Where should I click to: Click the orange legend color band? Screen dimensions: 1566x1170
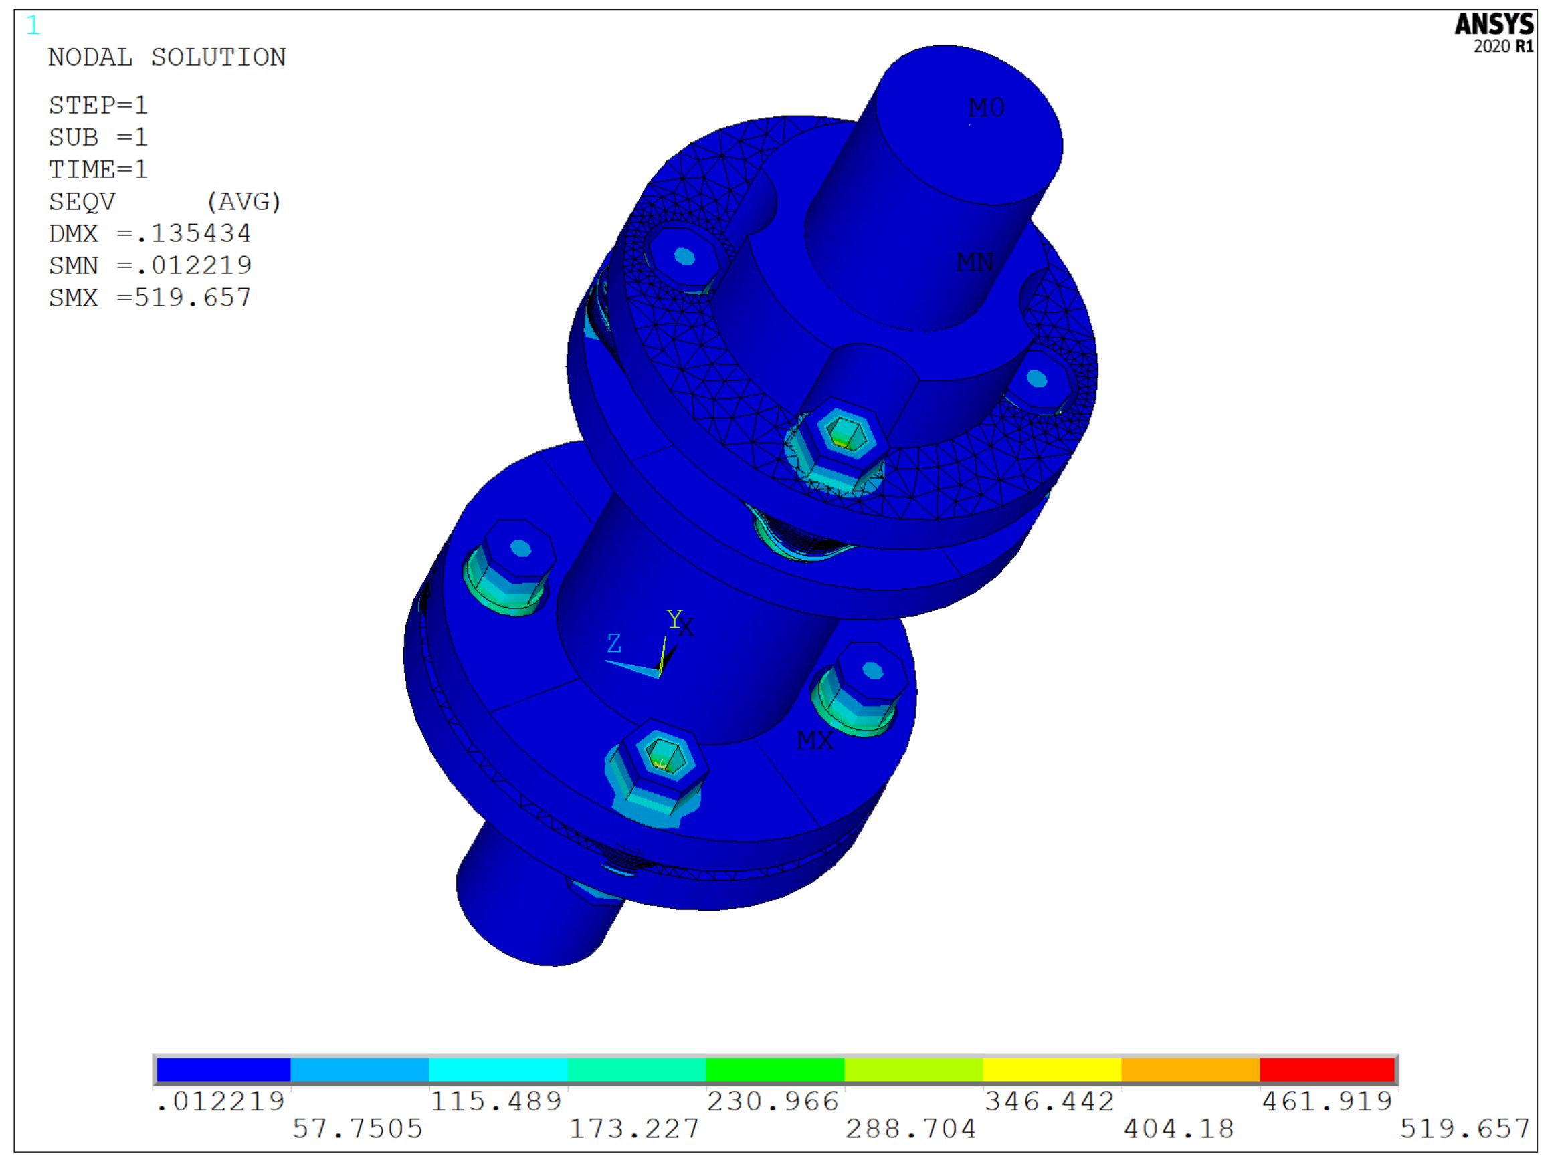tap(1191, 1070)
